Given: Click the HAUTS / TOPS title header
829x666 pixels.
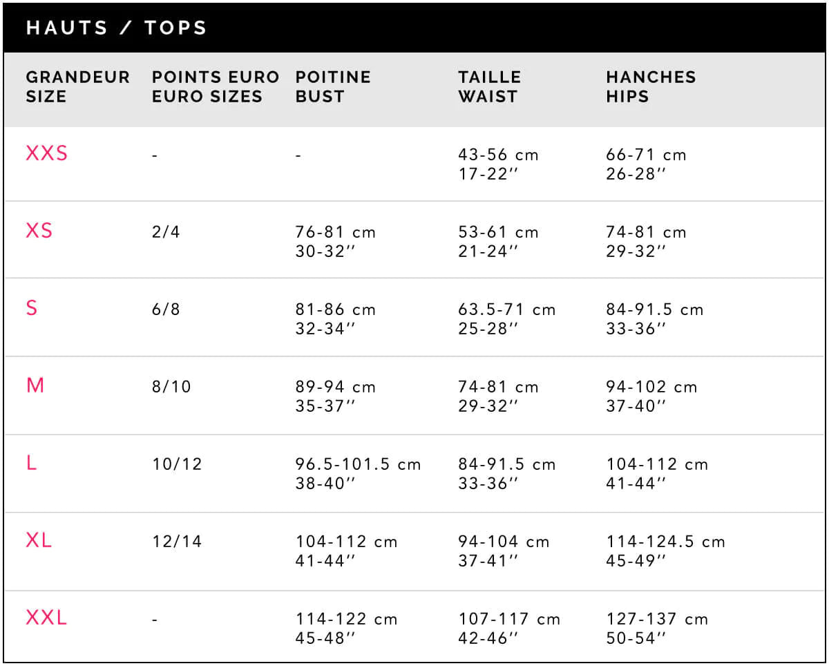Looking at the screenshot, I should click(x=116, y=28).
